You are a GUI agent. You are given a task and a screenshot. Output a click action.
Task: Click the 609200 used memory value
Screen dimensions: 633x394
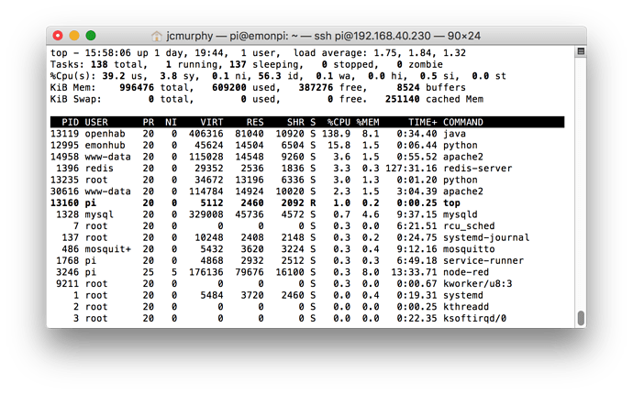pyautogui.click(x=229, y=88)
